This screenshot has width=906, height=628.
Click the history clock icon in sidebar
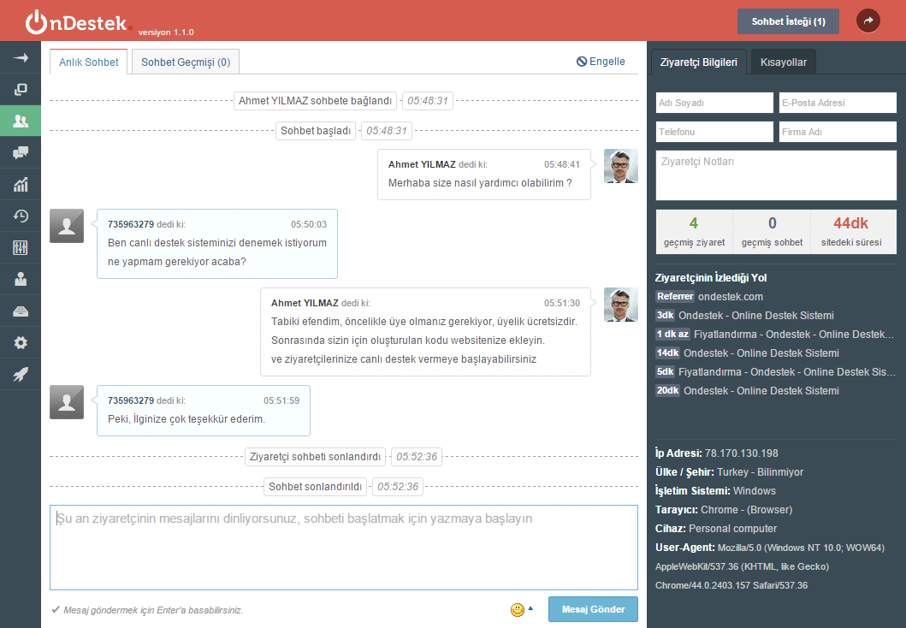(x=21, y=216)
